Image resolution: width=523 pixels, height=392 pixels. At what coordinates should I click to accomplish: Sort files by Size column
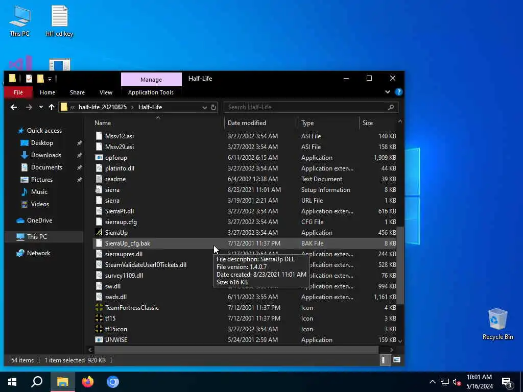(x=378, y=123)
